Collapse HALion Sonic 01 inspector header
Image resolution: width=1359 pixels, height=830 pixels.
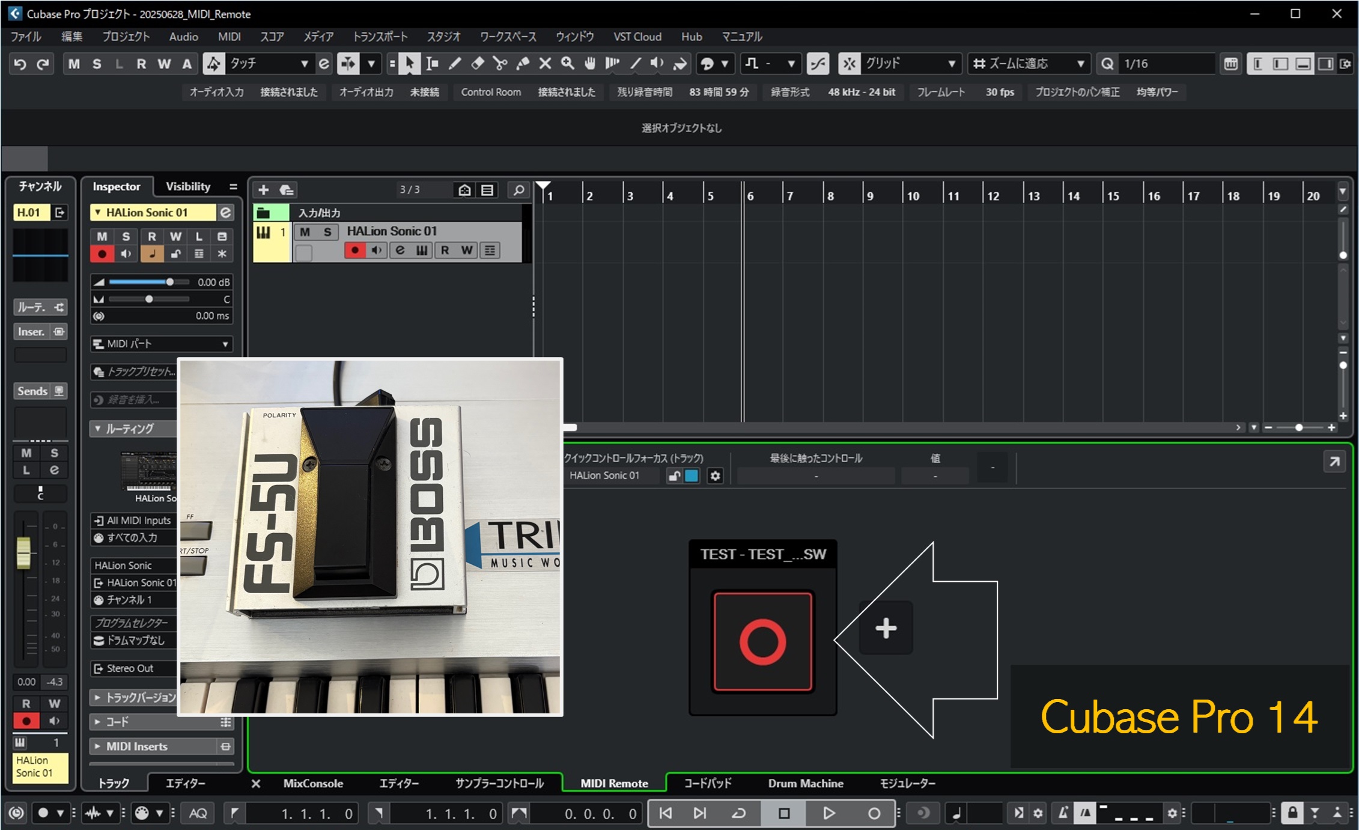(98, 212)
